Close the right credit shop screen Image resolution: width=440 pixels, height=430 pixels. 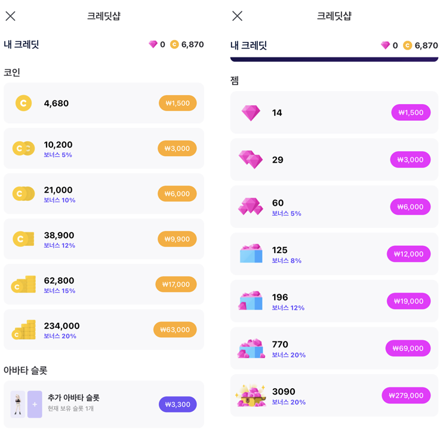coord(237,16)
